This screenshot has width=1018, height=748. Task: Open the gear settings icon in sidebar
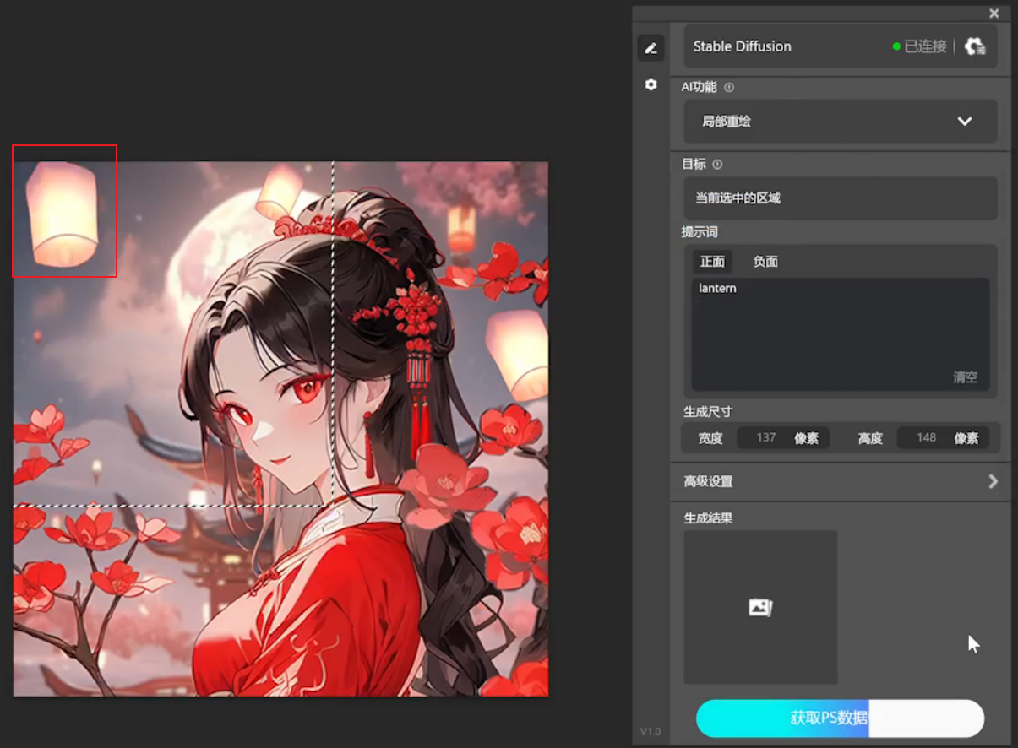click(x=651, y=84)
